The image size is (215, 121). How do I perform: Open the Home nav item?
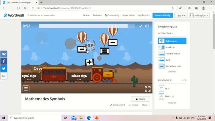(86, 15)
